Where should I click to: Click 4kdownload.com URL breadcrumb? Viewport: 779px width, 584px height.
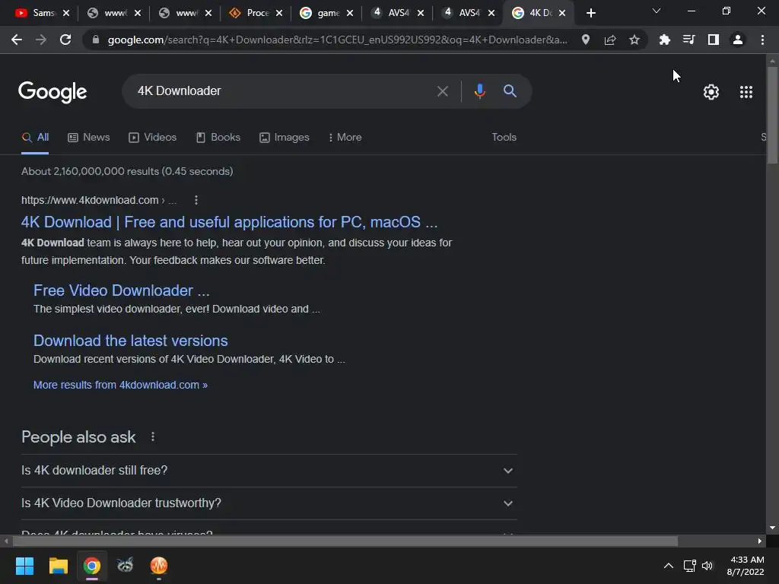99,200
